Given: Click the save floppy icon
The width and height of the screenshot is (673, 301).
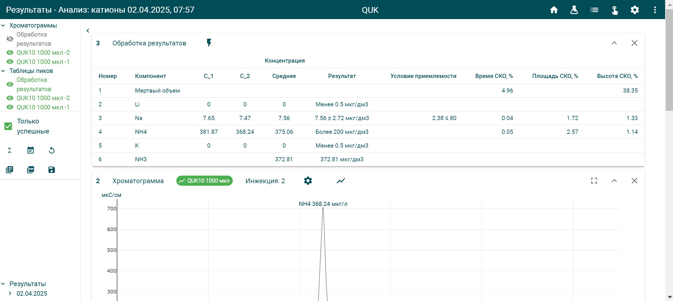Looking at the screenshot, I should click(x=52, y=170).
